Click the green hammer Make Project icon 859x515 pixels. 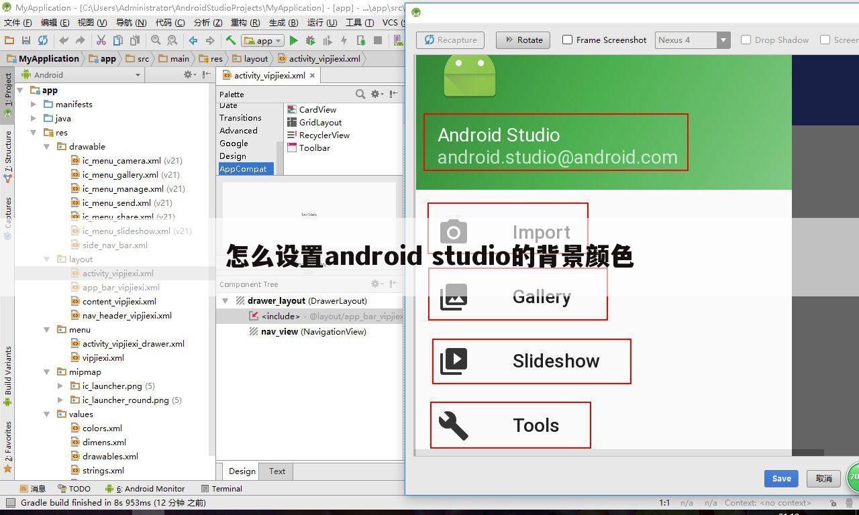point(231,40)
